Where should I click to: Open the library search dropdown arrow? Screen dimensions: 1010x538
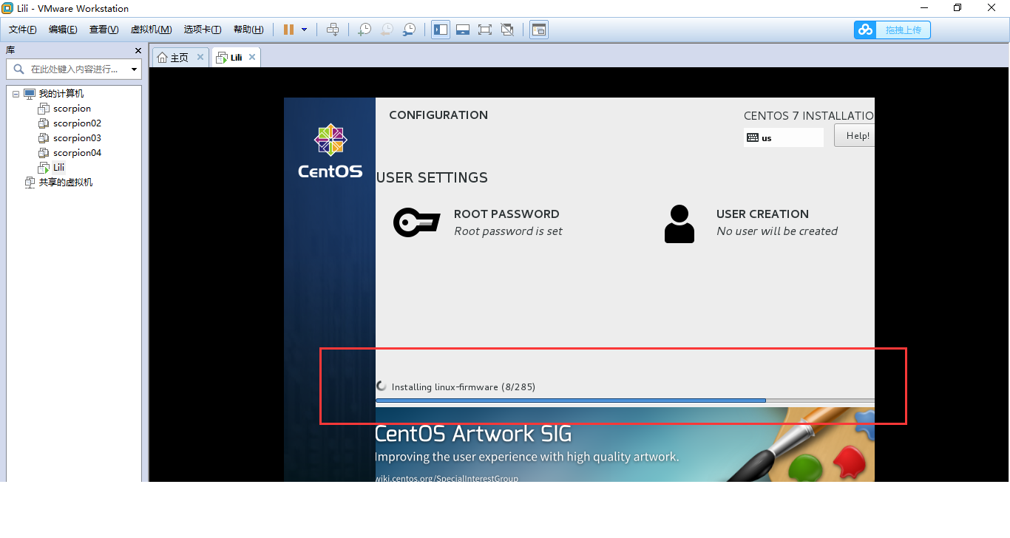click(x=134, y=69)
